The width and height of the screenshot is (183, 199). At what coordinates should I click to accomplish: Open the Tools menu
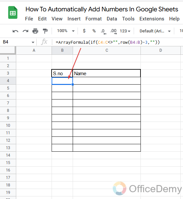pos(128,19)
